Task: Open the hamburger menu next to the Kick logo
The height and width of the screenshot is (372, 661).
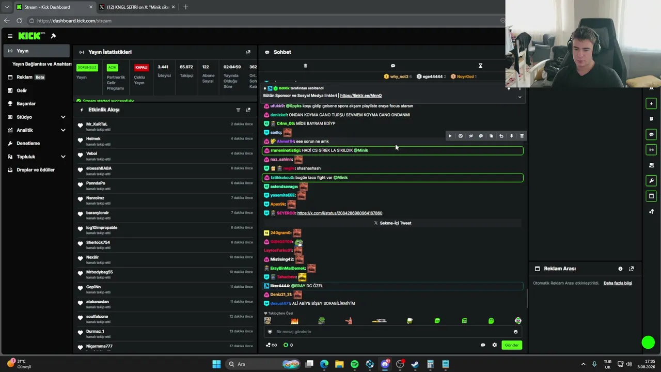Action: tap(10, 36)
